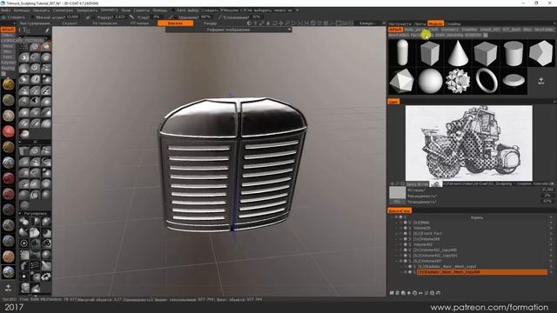
Task: Collapse the Регулировка tool section
Action: click(x=35, y=214)
